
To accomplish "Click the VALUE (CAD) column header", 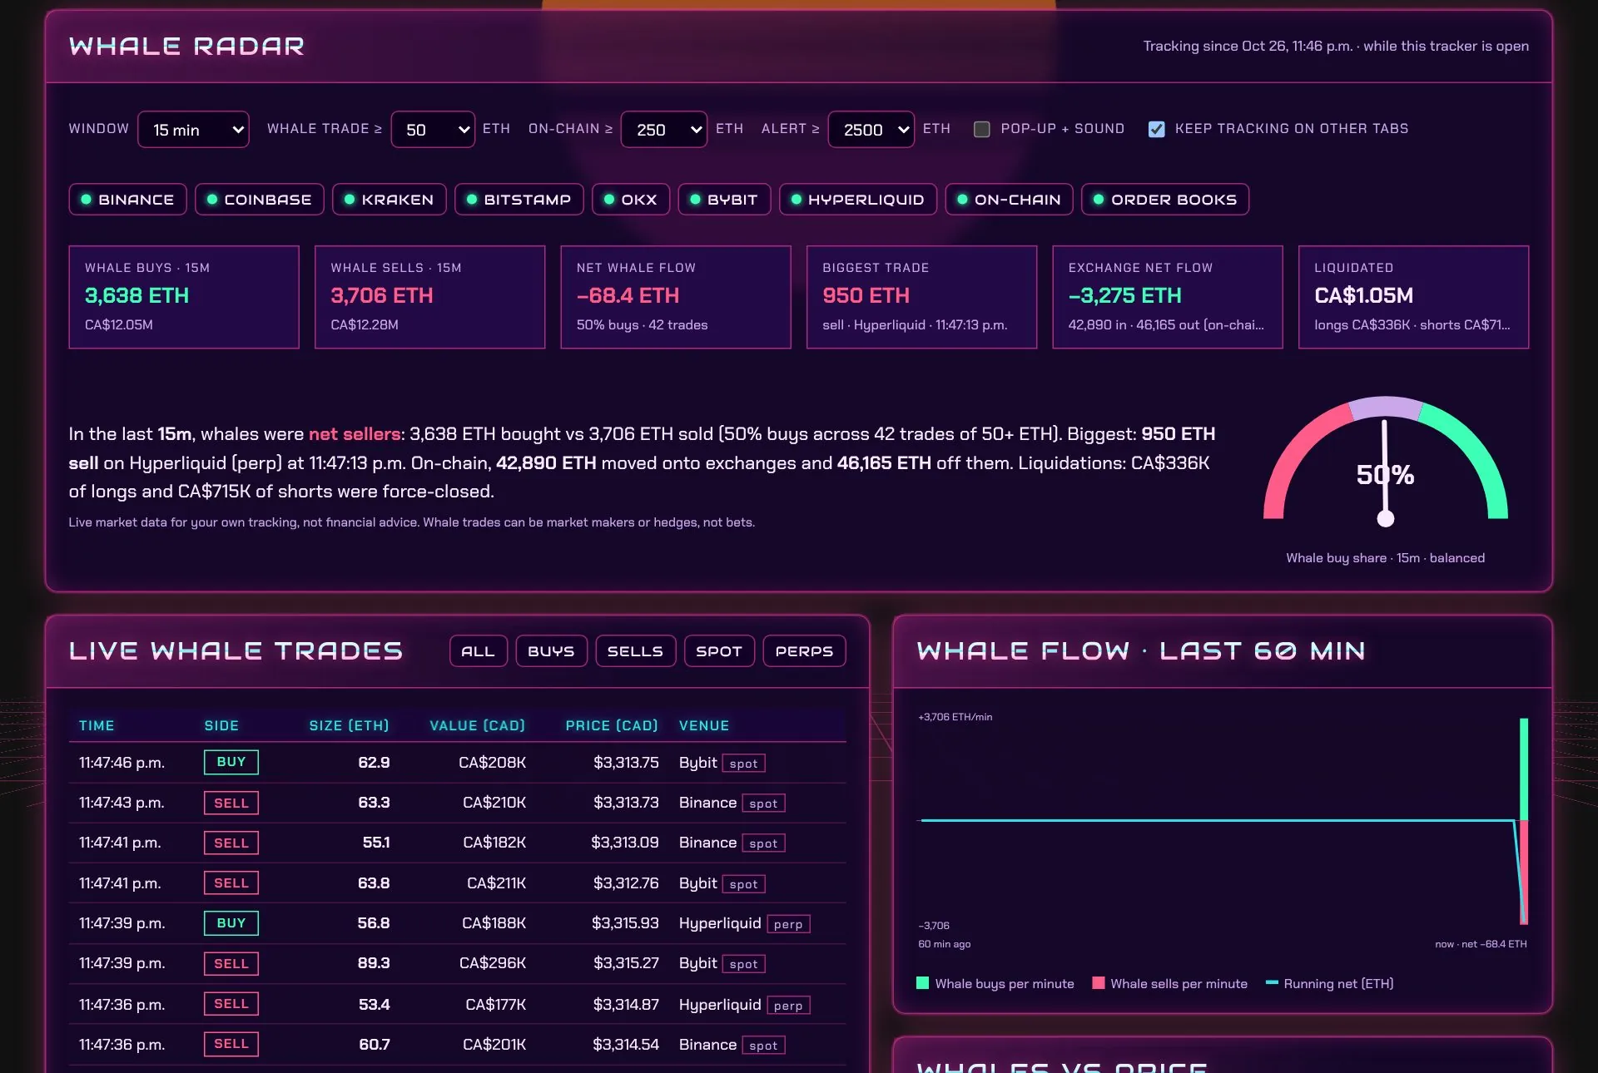I will pos(478,725).
